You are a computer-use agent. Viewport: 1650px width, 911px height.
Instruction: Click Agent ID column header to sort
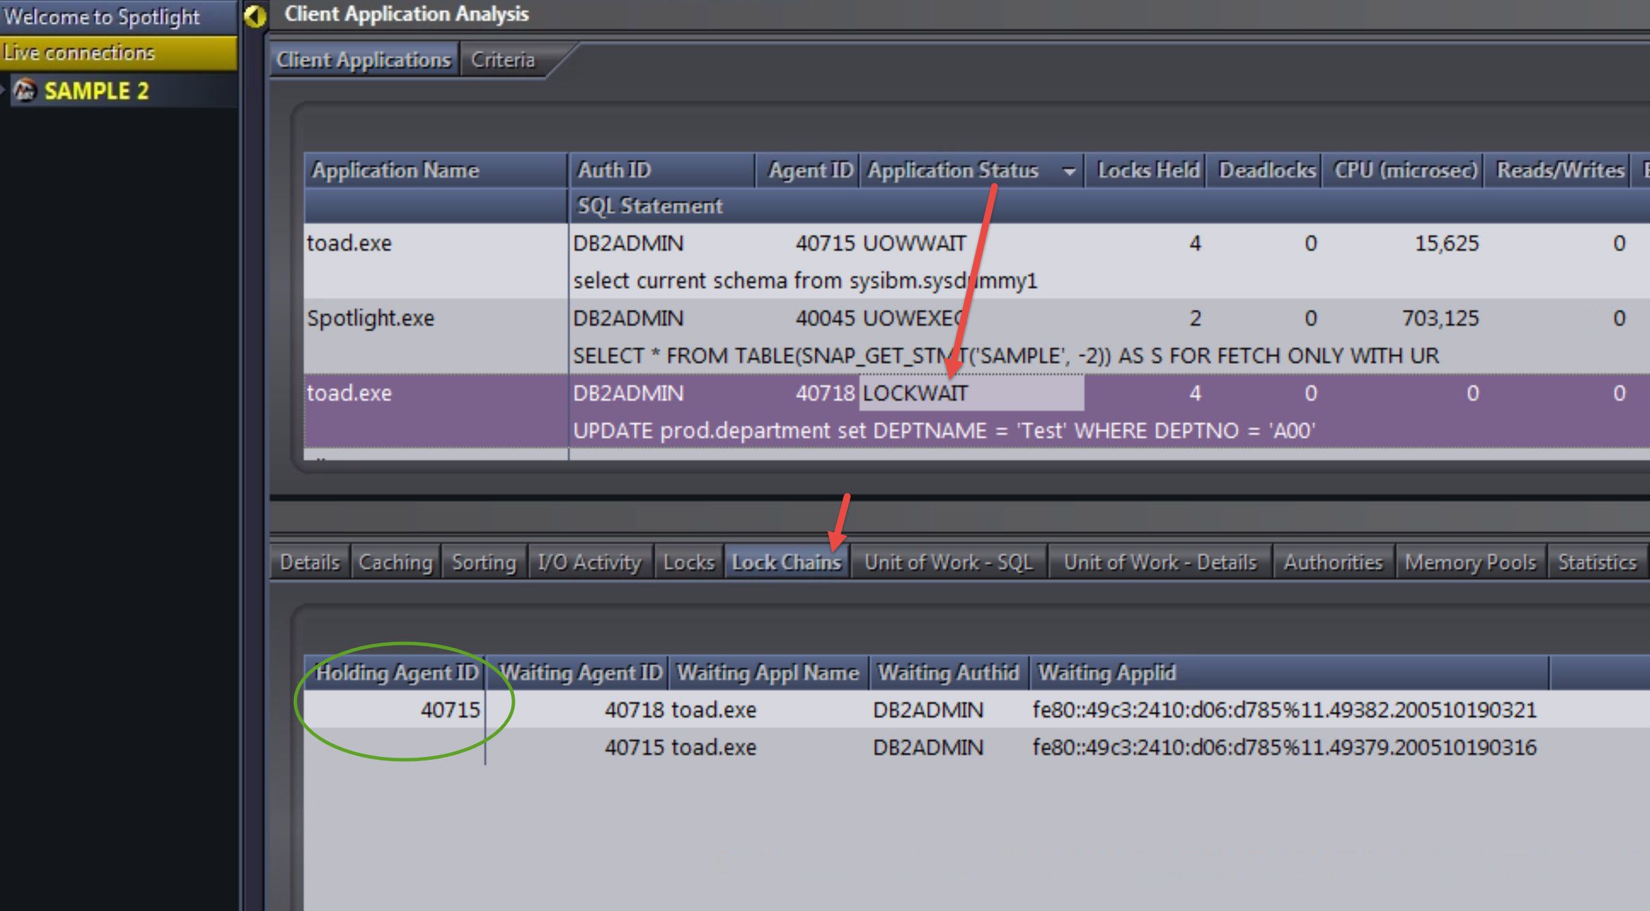click(x=807, y=168)
